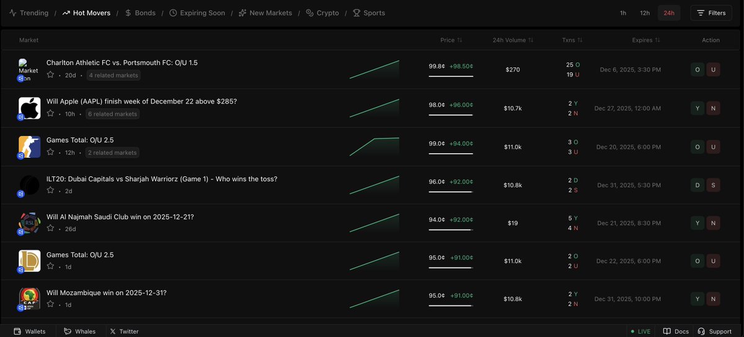Image resolution: width=744 pixels, height=337 pixels.
Task: Open the Bonds tab
Action: pos(140,13)
